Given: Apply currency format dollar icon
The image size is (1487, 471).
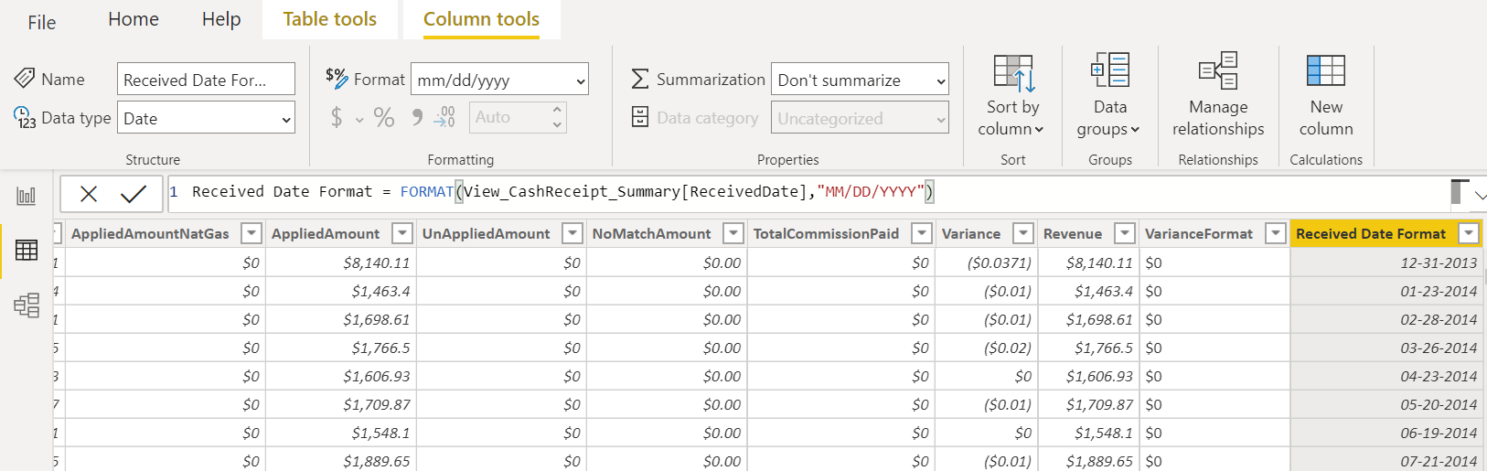Looking at the screenshot, I should (x=337, y=117).
